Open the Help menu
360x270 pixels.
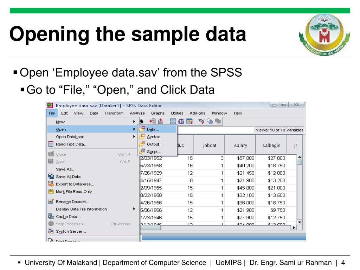coord(238,113)
